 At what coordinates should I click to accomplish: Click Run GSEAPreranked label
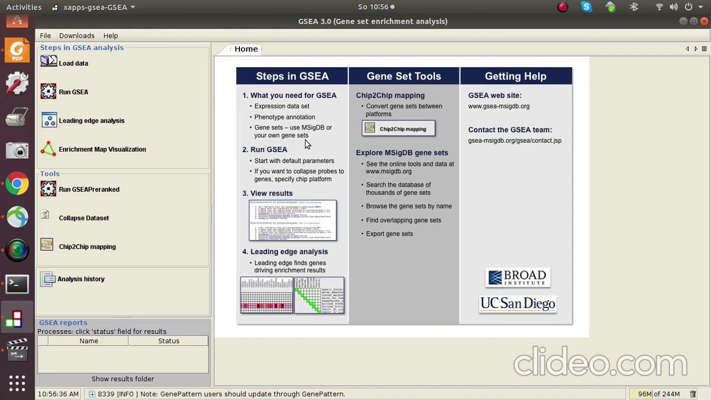[x=89, y=189]
